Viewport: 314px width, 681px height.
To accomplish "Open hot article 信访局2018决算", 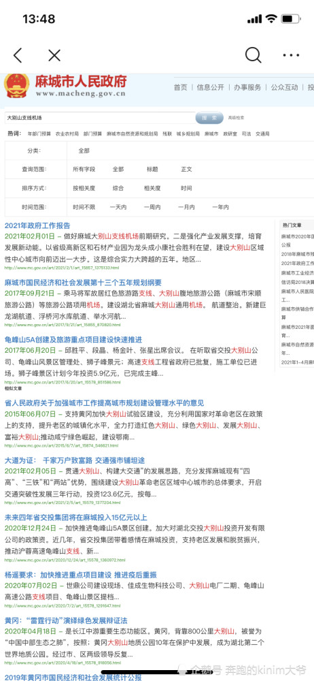I will point(298,282).
